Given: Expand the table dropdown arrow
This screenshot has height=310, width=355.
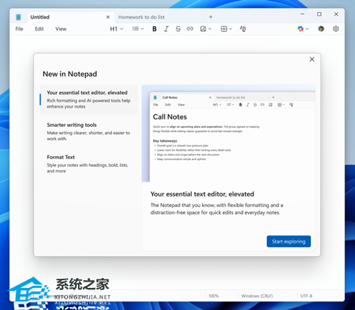Looking at the screenshot, I should pos(231,29).
